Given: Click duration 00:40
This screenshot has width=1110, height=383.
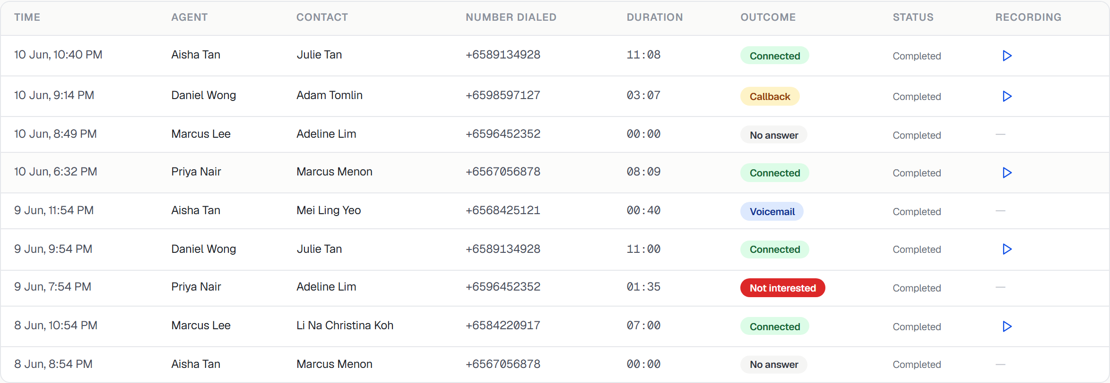Looking at the screenshot, I should [x=643, y=210].
